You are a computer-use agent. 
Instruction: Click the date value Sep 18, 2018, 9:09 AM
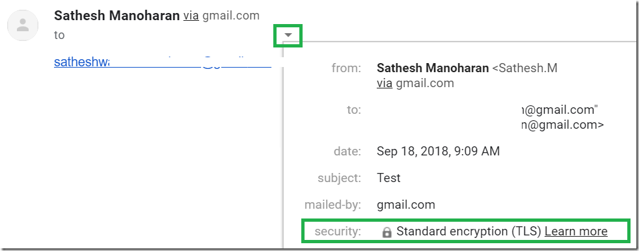(x=438, y=152)
